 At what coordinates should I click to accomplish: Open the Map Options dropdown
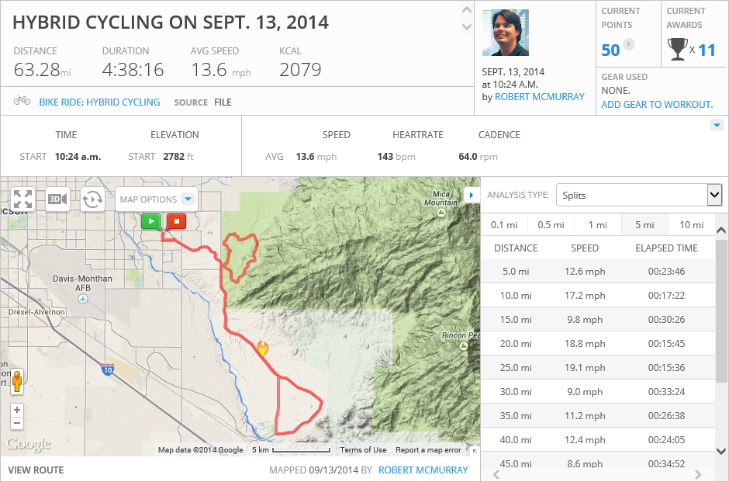coord(157,199)
